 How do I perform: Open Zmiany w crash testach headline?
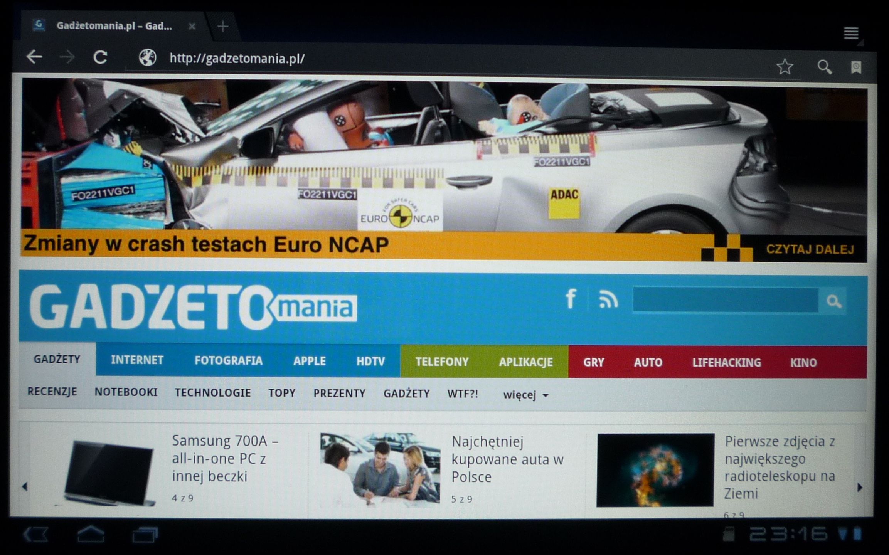click(x=206, y=244)
